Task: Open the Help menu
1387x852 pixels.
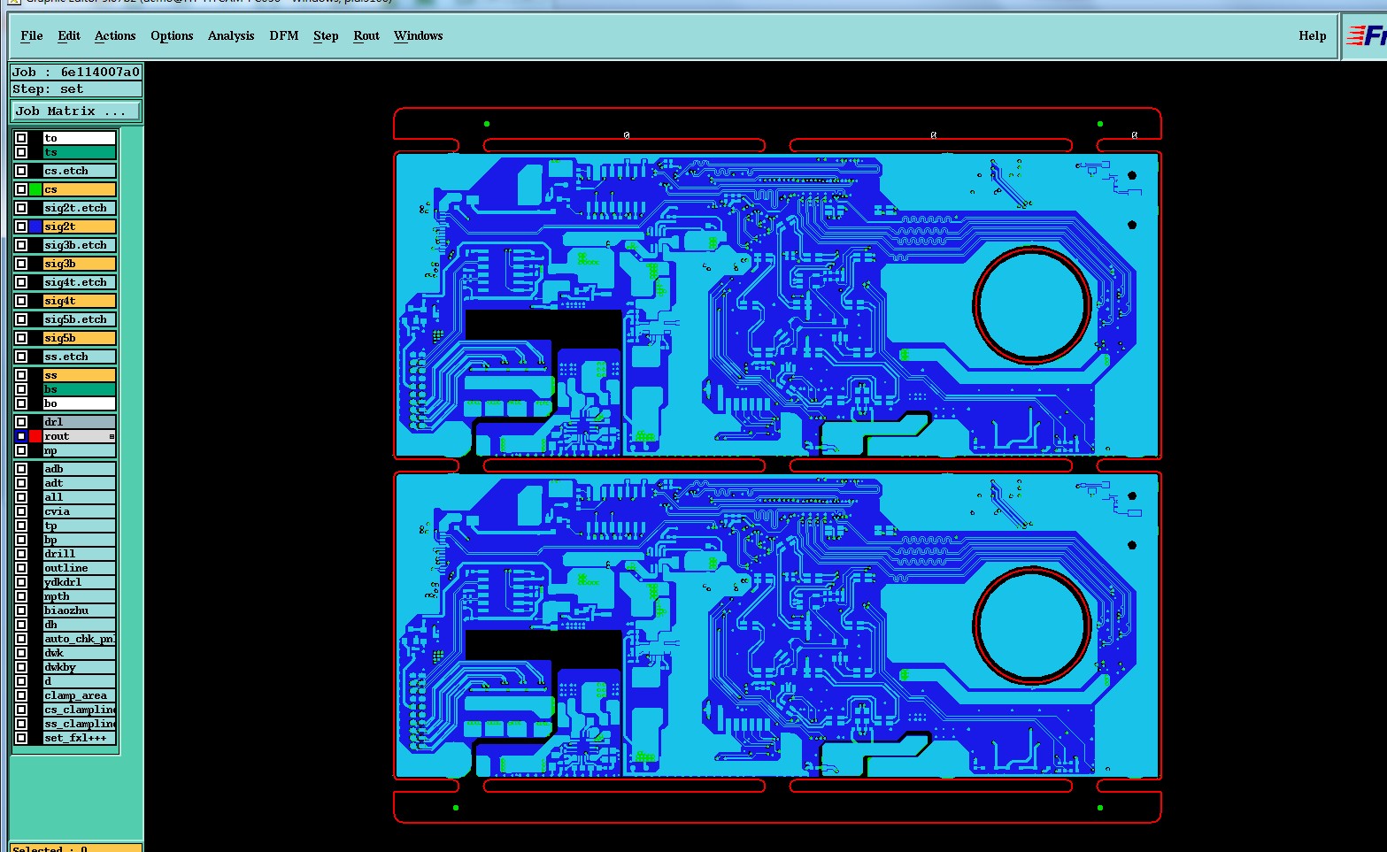Action: 1313,35
